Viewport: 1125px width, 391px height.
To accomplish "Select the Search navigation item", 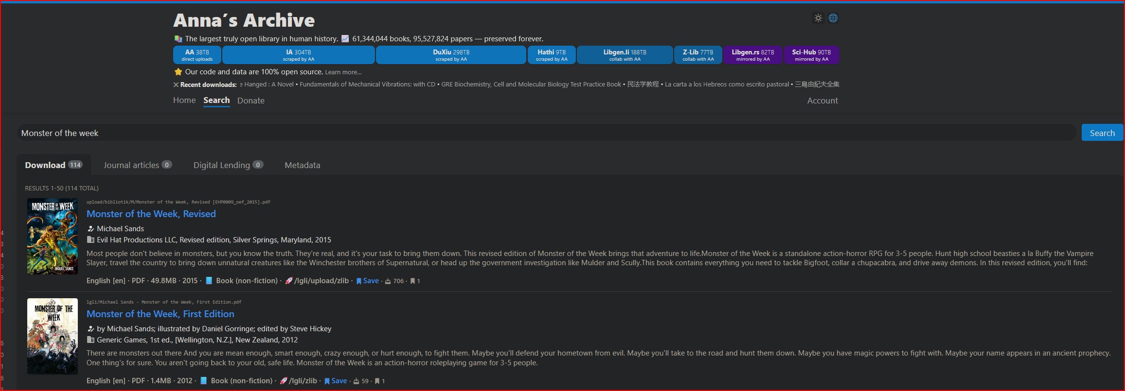I will pos(216,101).
